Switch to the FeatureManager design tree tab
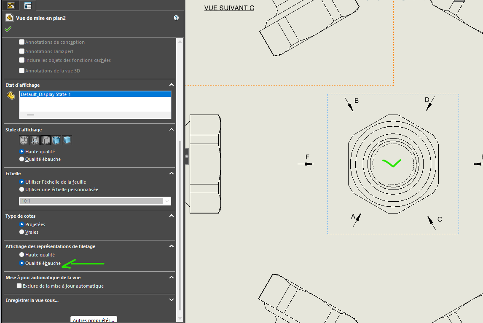 pos(11,5)
